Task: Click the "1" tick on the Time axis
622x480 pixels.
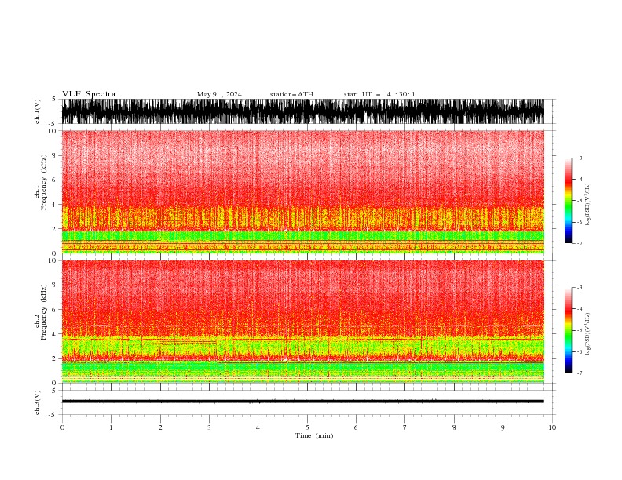Action: click(x=111, y=427)
